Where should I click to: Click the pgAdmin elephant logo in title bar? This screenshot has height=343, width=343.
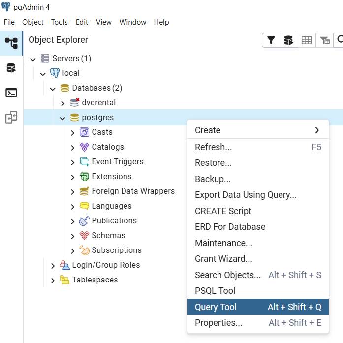tap(6, 7)
